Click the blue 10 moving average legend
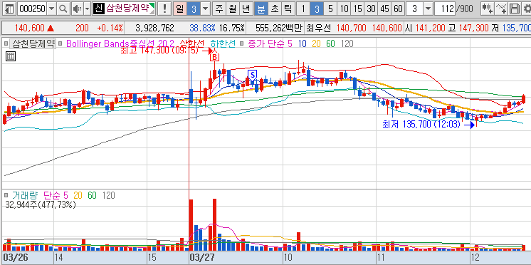 [x=303, y=43]
